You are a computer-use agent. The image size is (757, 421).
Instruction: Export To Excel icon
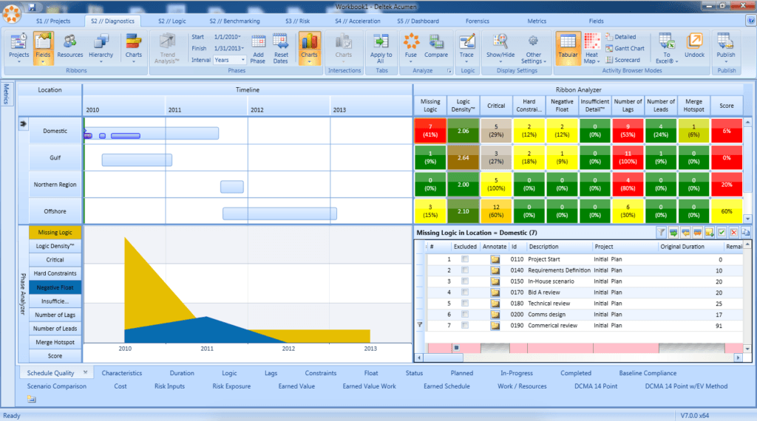click(x=666, y=48)
